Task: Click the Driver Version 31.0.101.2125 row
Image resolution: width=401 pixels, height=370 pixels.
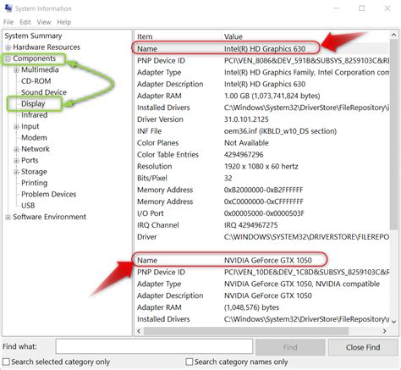Action: point(262,119)
